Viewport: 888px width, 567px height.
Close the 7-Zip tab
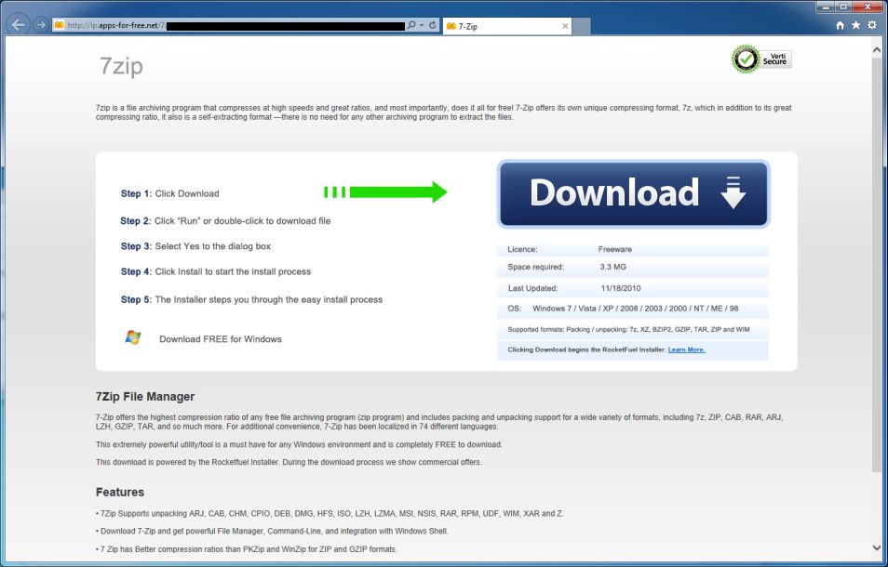tap(565, 26)
